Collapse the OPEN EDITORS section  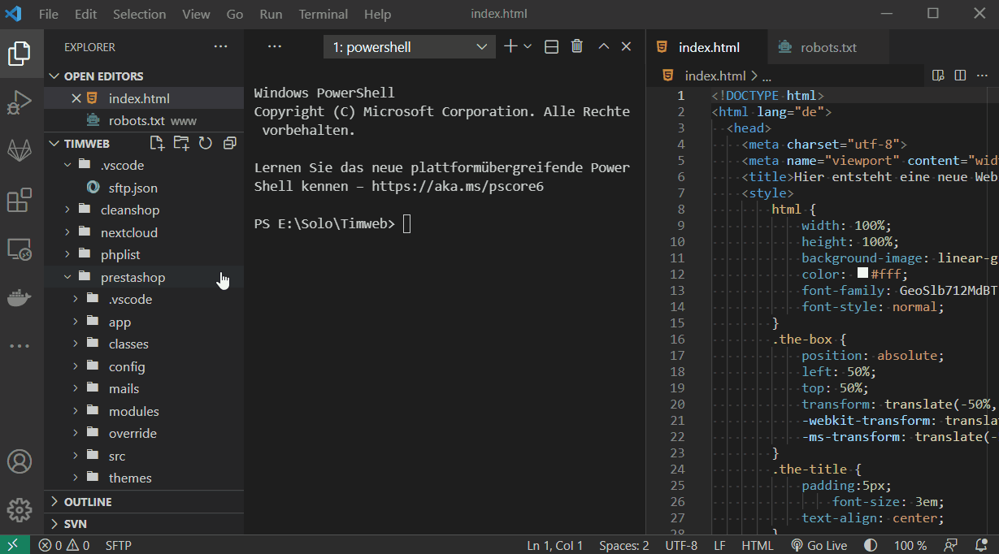point(144,76)
